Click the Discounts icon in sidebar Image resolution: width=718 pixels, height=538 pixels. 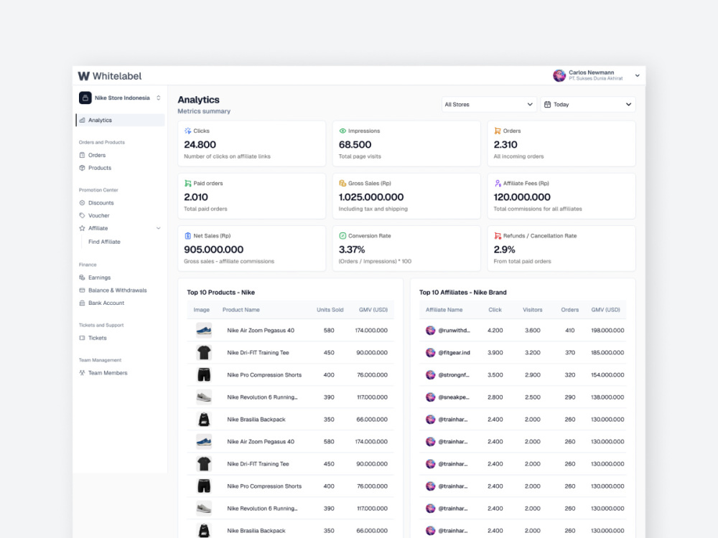82,203
